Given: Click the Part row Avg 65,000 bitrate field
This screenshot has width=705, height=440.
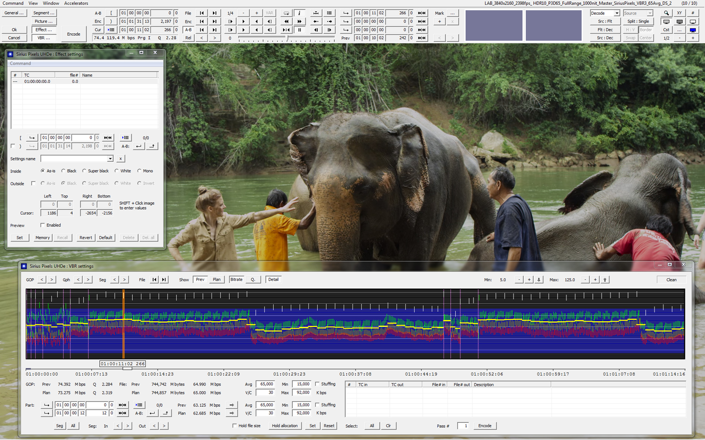Looking at the screenshot, I should pos(266,405).
